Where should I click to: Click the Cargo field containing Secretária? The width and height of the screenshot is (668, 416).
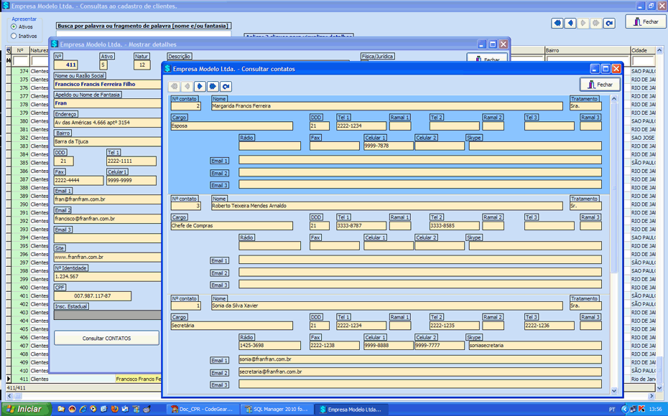click(x=232, y=326)
